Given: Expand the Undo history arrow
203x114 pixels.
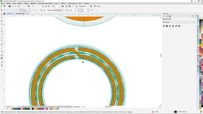Looking at the screenshot, I should pos(35,6).
